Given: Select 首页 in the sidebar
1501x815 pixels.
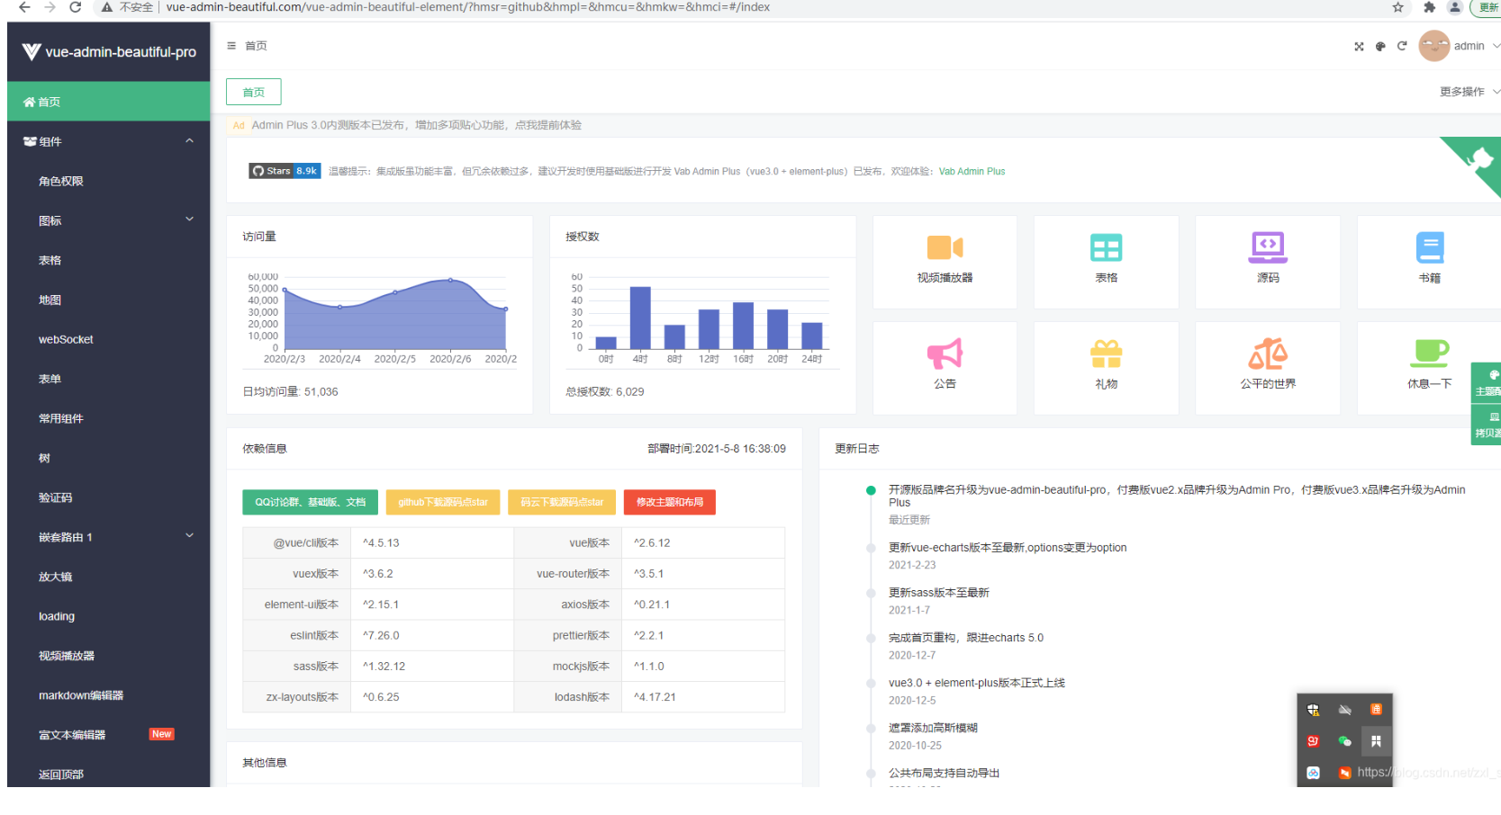Looking at the screenshot, I should tap(109, 102).
